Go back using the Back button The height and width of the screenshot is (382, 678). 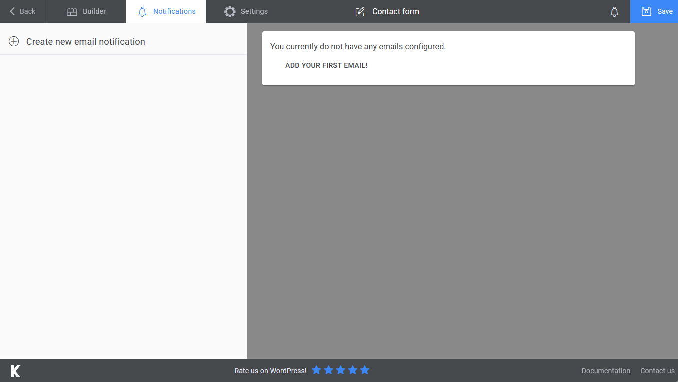pyautogui.click(x=23, y=11)
